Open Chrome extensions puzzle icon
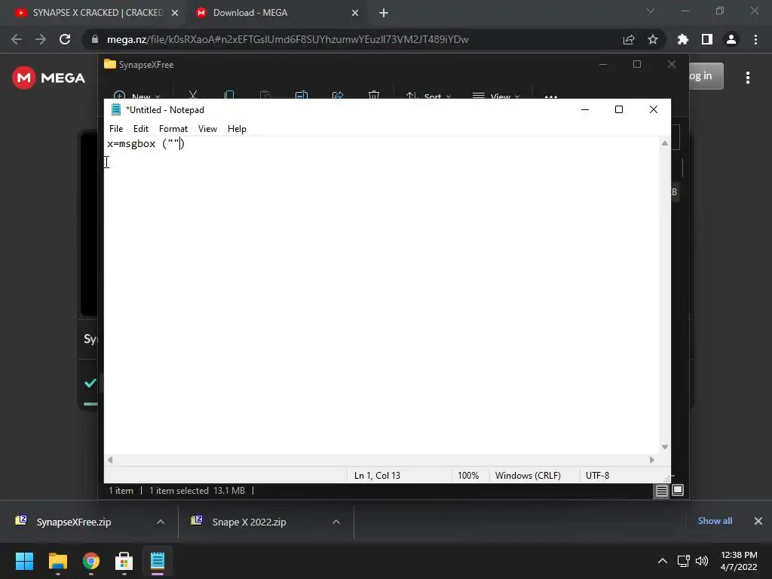The image size is (772, 579). click(x=682, y=39)
